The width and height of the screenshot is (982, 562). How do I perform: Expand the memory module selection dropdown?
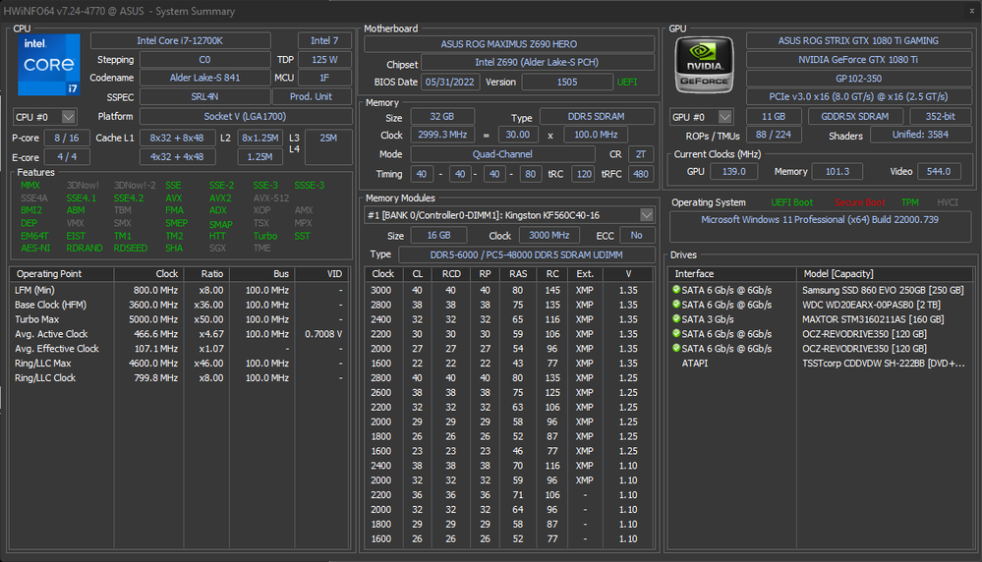(x=647, y=215)
